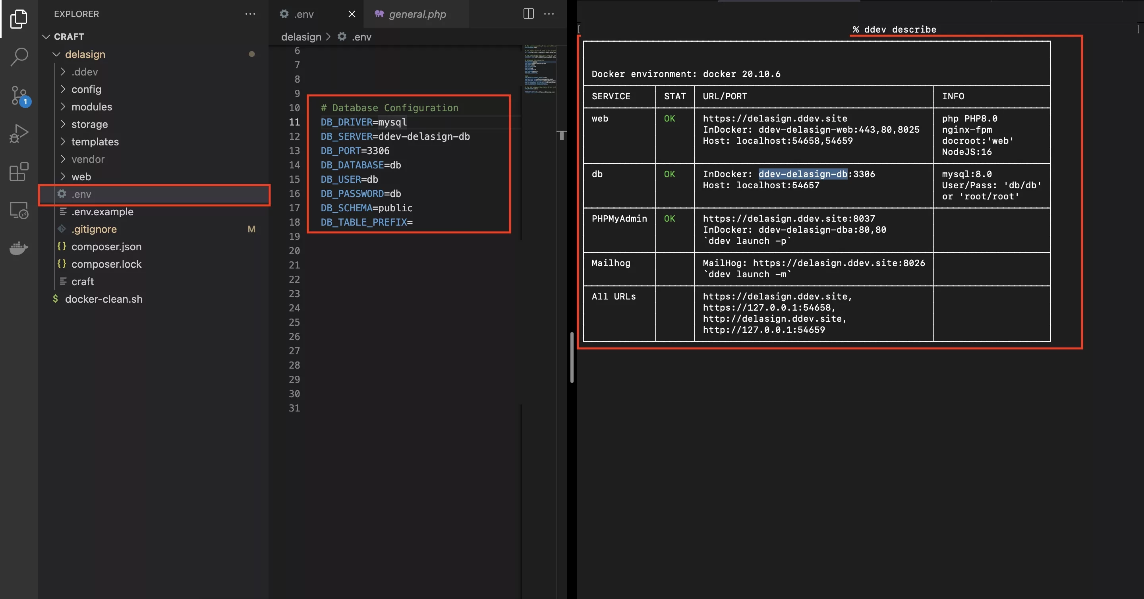Click the split editor icon in tab bar
The width and height of the screenshot is (1144, 599).
(528, 13)
